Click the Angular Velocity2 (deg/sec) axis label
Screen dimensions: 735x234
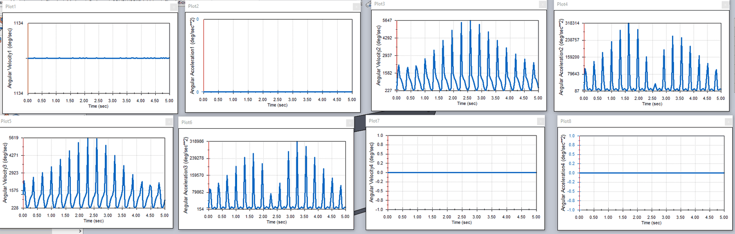(379, 55)
